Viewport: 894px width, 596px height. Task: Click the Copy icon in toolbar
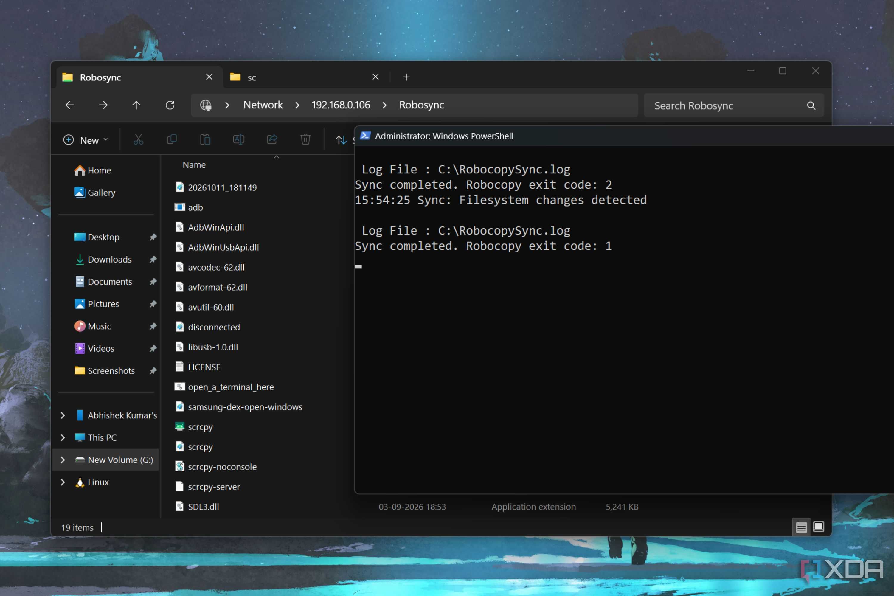[172, 140]
